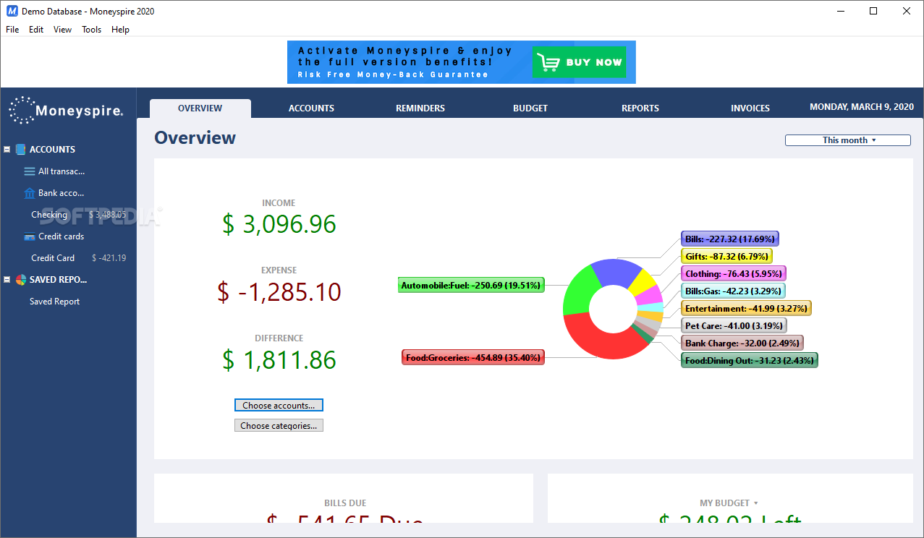
Task: Open the MY BUDGET dropdown arrow
Action: [756, 503]
